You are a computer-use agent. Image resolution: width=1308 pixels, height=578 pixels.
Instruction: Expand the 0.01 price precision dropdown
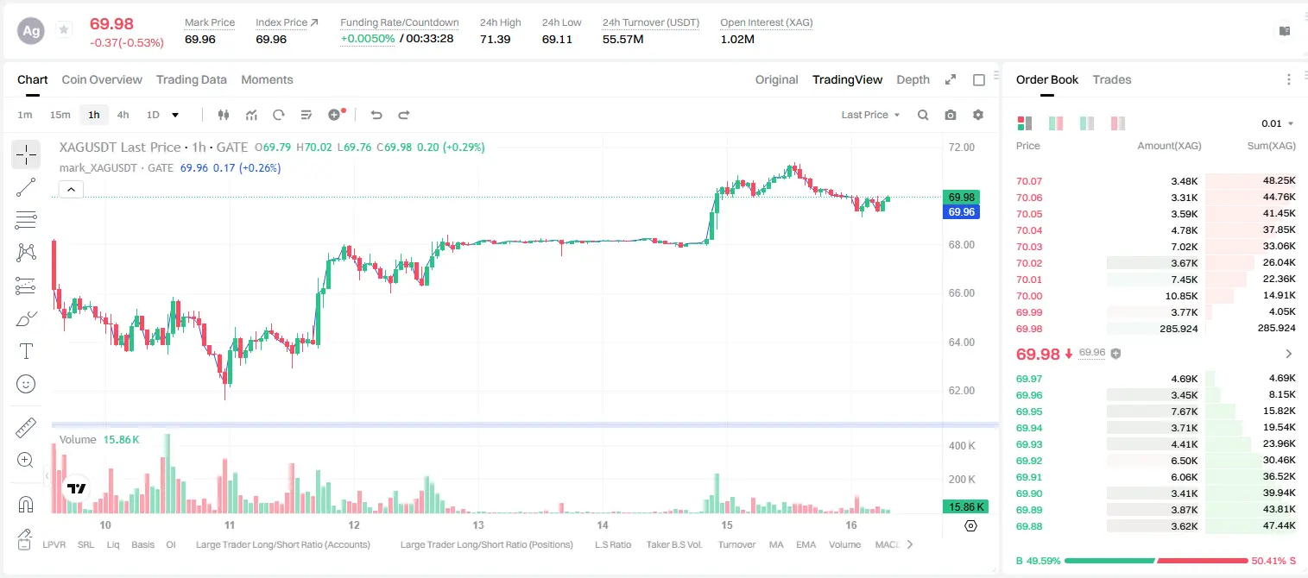point(1278,123)
